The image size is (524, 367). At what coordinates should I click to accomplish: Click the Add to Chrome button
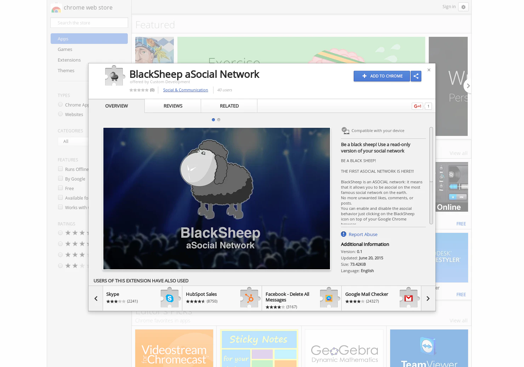coord(382,76)
